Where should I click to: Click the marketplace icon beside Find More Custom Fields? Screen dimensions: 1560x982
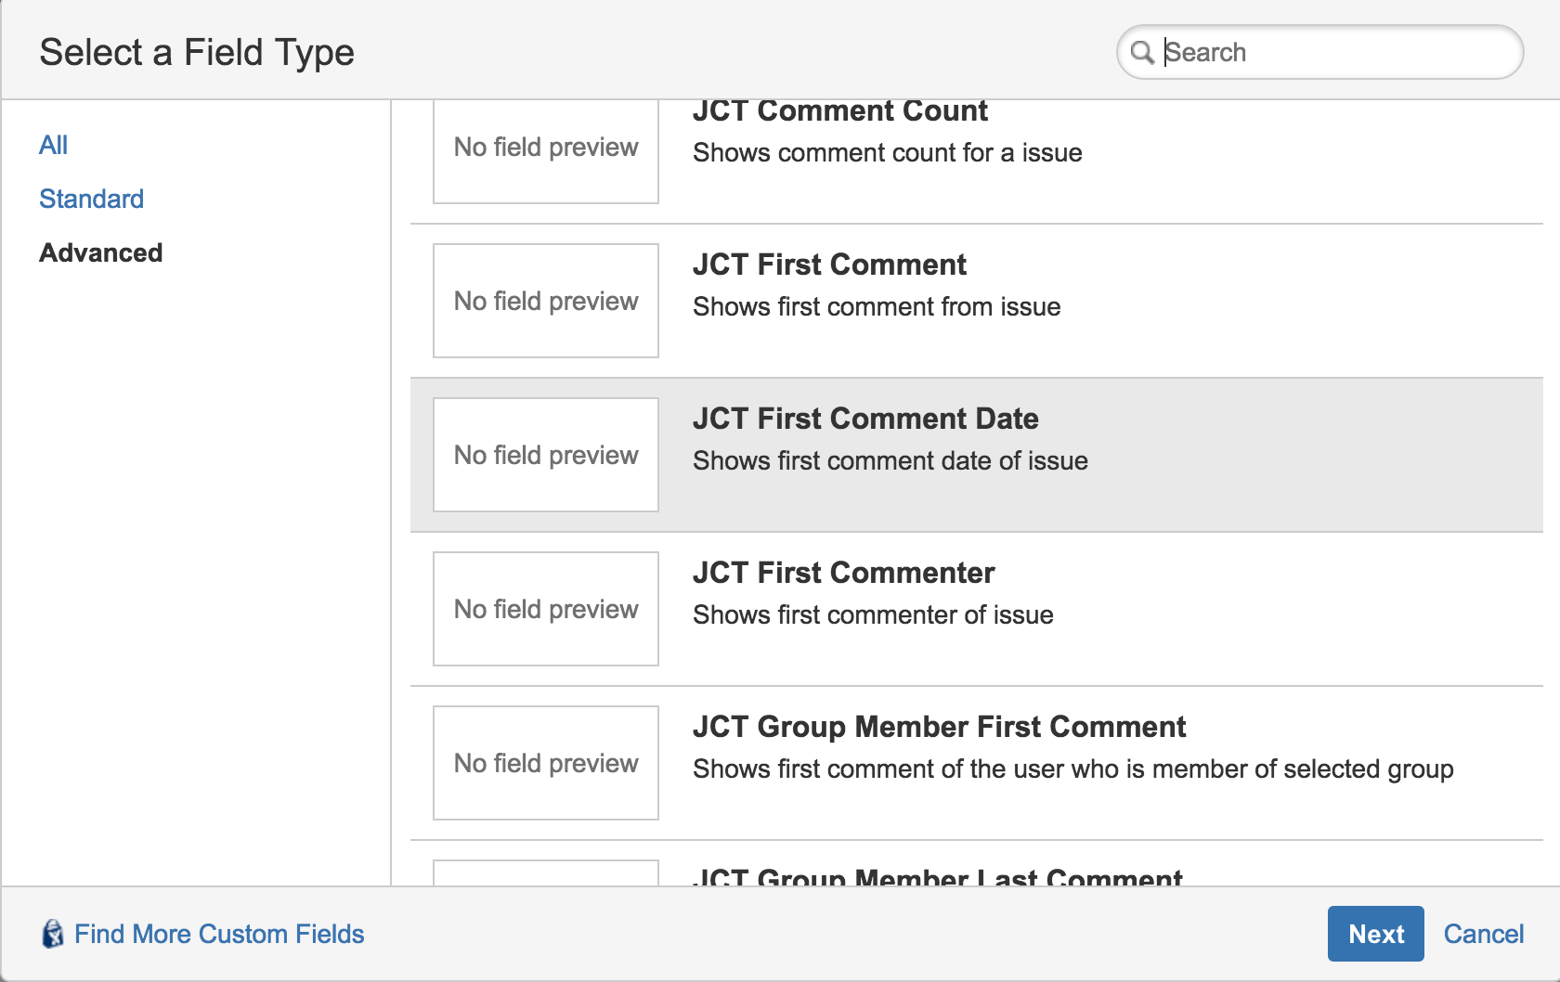(x=53, y=934)
